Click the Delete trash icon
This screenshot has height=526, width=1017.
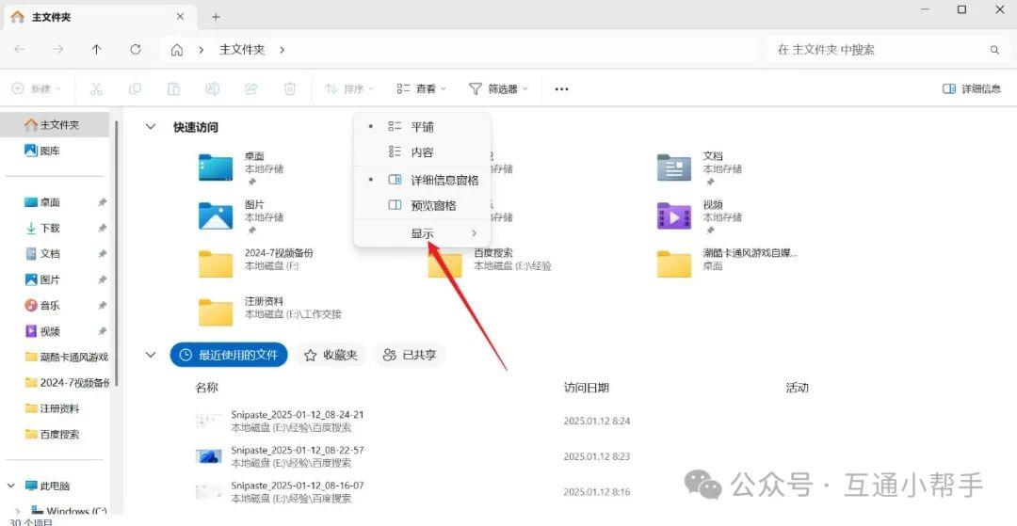290,88
